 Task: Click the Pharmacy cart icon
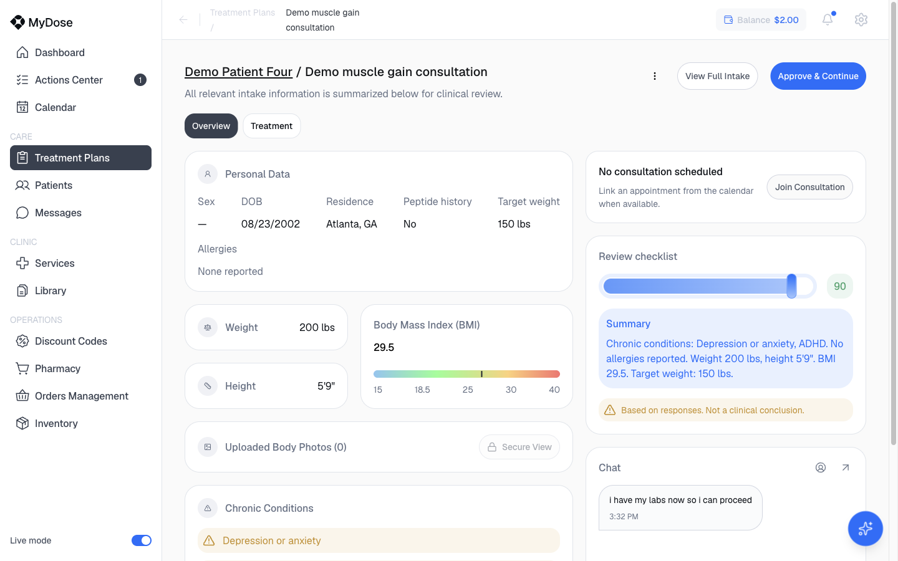coord(22,368)
